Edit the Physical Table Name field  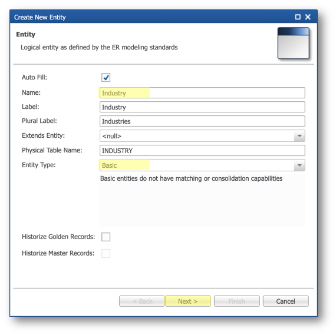tap(202, 151)
